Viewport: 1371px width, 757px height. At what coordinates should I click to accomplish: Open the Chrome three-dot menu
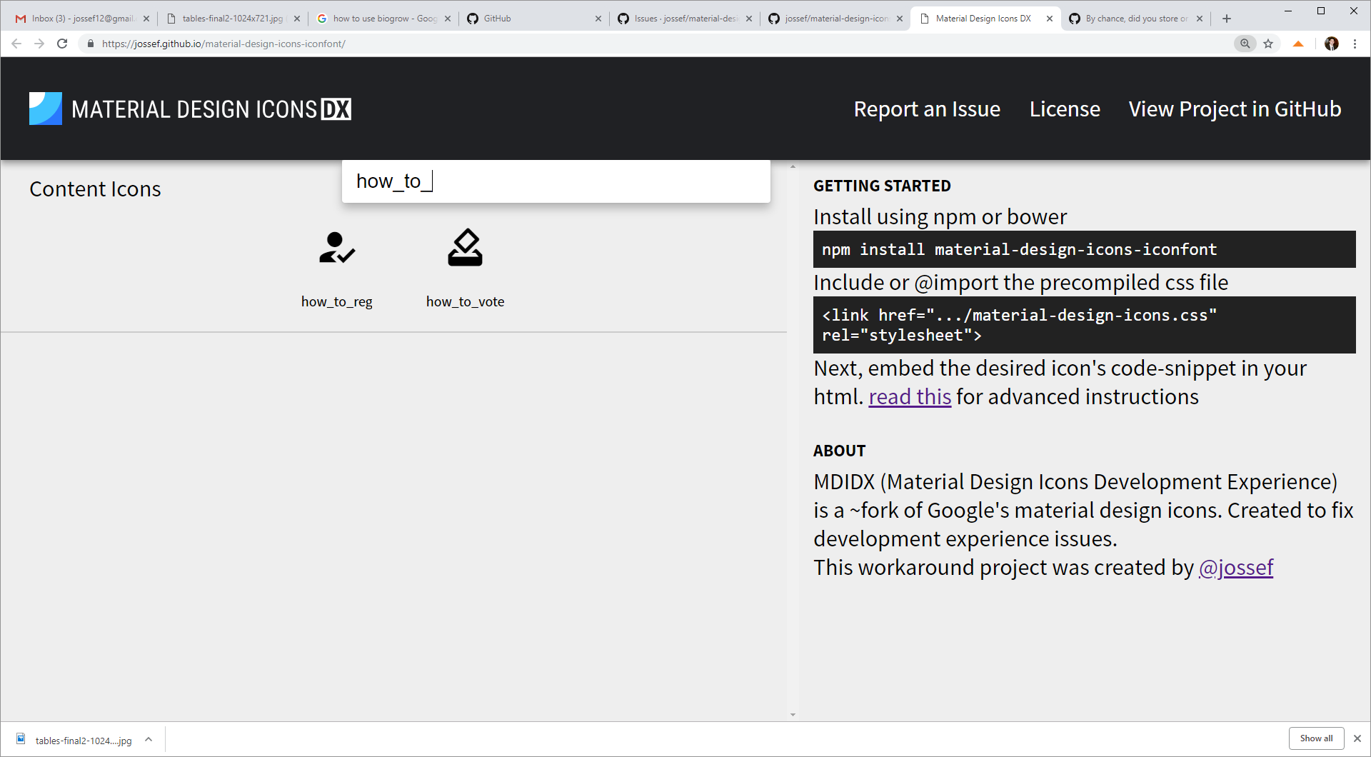pyautogui.click(x=1356, y=44)
